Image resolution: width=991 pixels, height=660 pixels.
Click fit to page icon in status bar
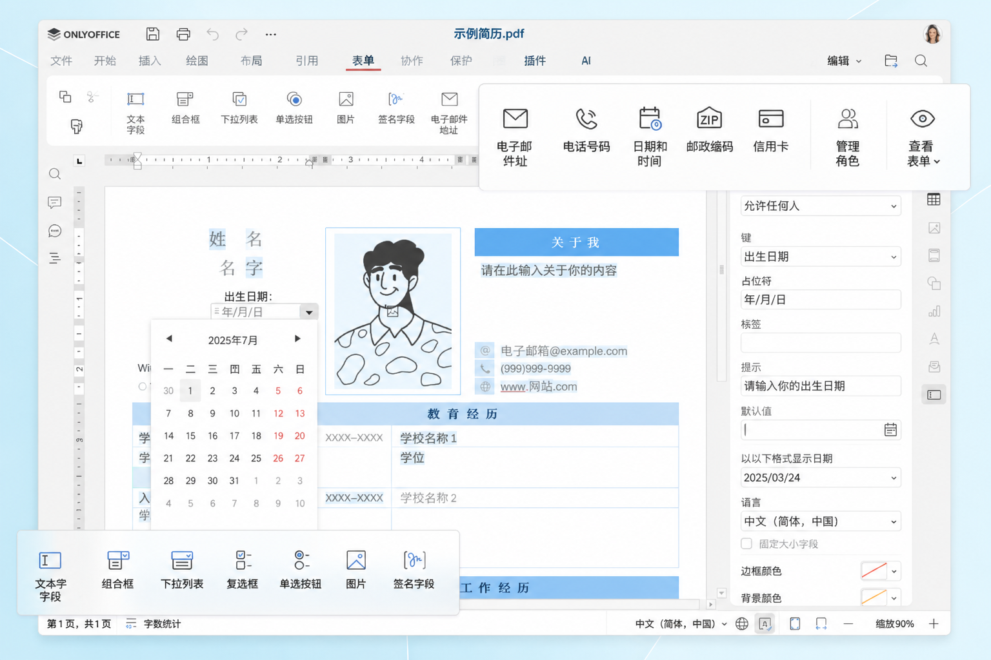795,624
